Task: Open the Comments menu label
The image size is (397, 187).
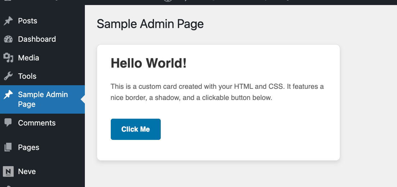Action: point(37,123)
